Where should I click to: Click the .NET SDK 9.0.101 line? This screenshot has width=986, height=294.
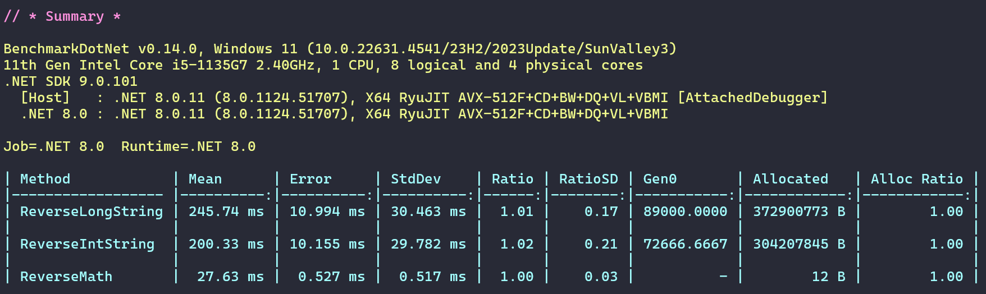71,81
